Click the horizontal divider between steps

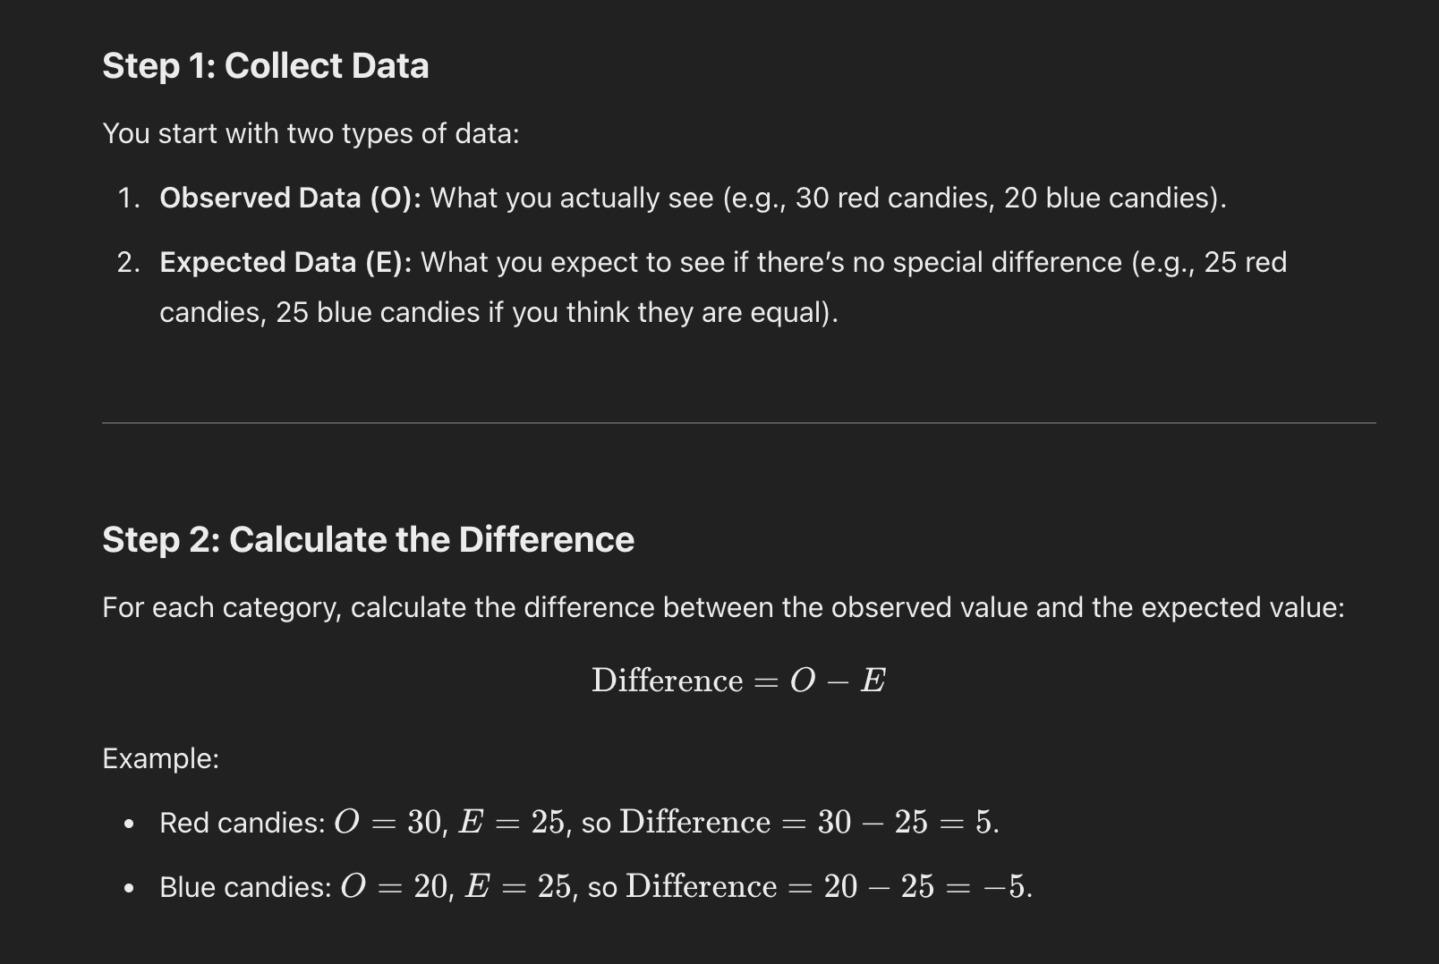pos(738,423)
